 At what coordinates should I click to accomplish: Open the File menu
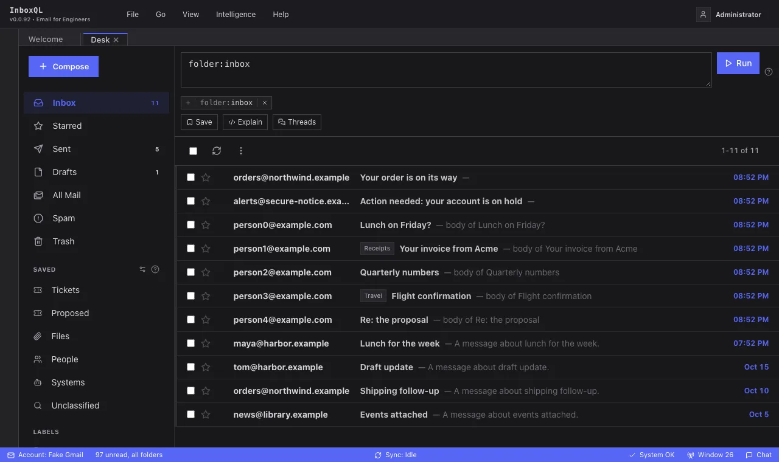(x=133, y=15)
